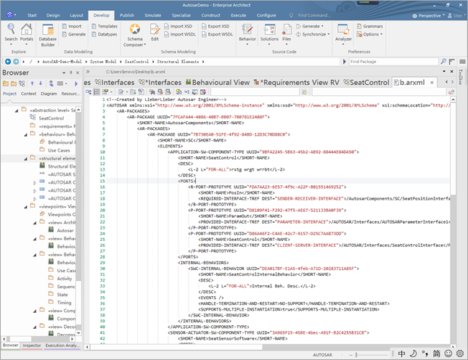Image resolution: width=468 pixels, height=360 pixels.
Task: Navigate forward with the blue arrow
Action: click(x=16, y=62)
